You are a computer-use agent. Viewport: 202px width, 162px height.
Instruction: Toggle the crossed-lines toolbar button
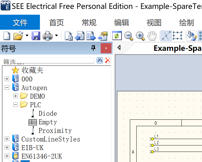click(166, 36)
